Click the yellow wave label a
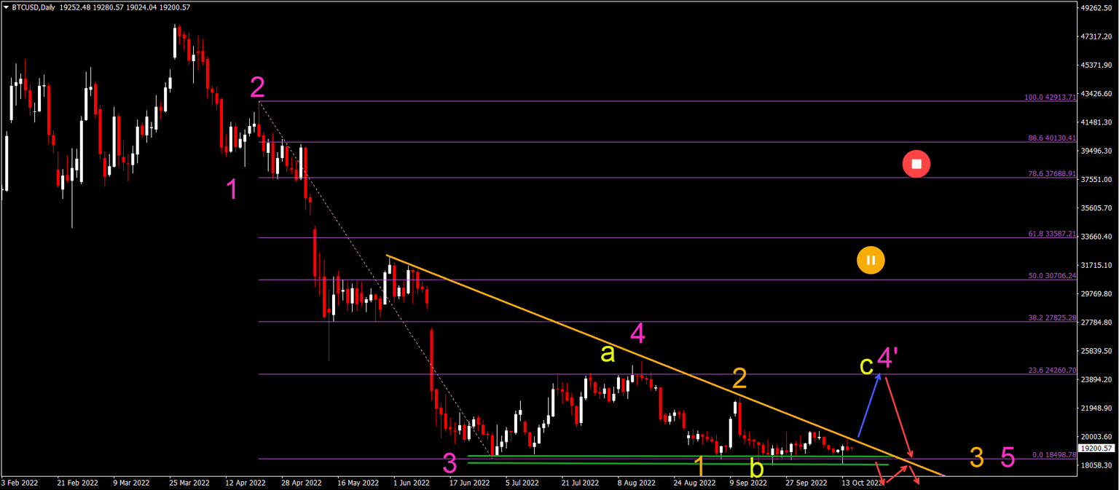Image resolution: width=1119 pixels, height=490 pixels. 607,354
